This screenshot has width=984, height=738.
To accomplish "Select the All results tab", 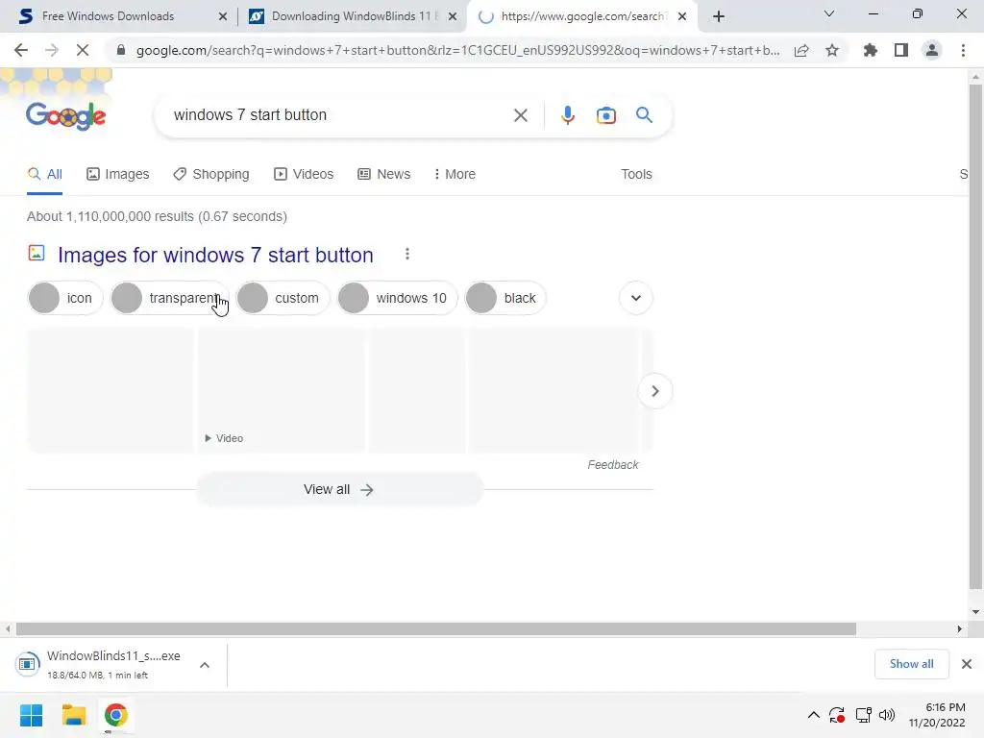I will pyautogui.click(x=44, y=175).
